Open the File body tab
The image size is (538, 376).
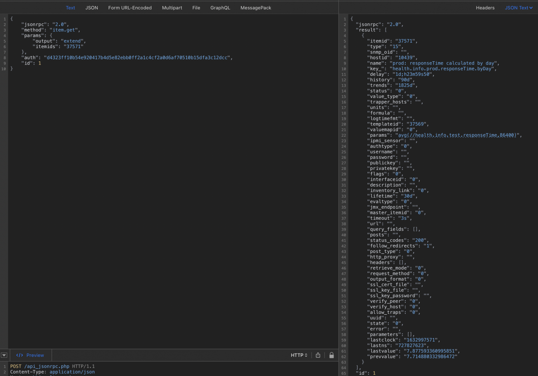pyautogui.click(x=196, y=8)
